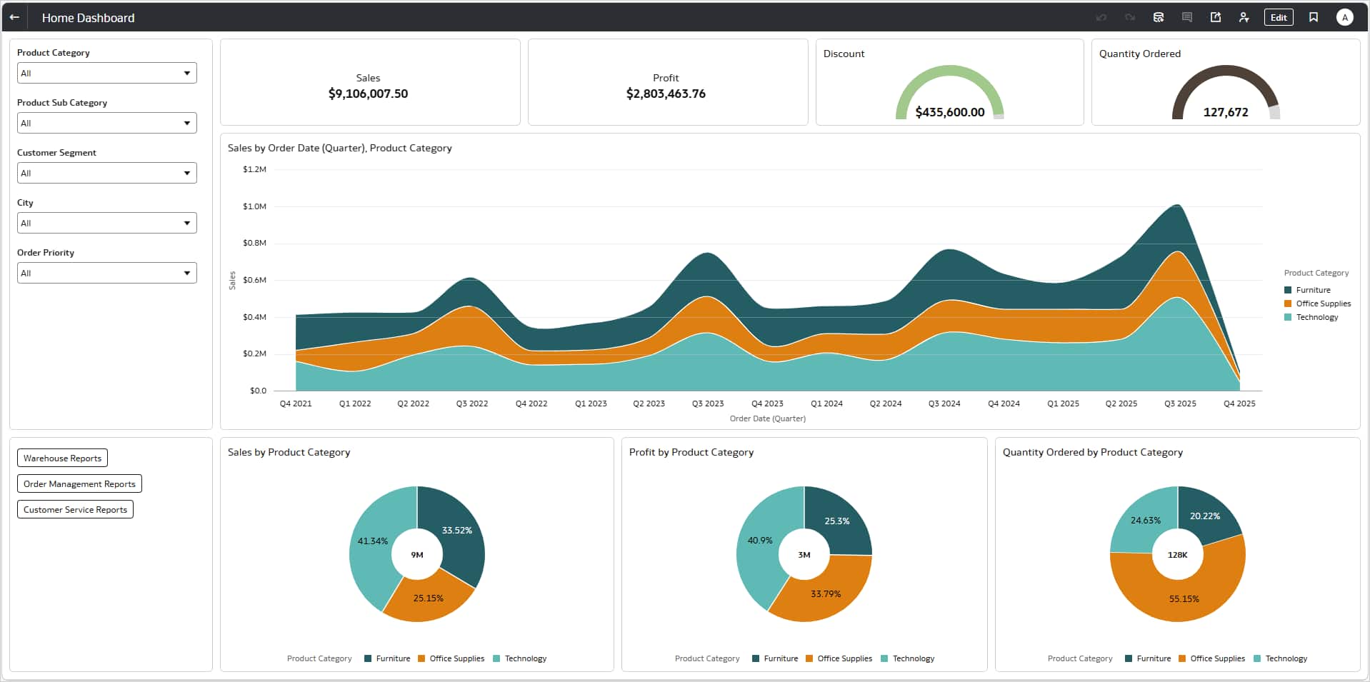
Task: Click Furniture legend in Sales by Product Category
Action: 387,658
